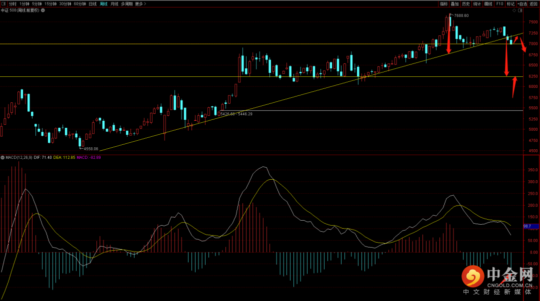
Task: Expand 更多 for more time periods
Action: 139,3
